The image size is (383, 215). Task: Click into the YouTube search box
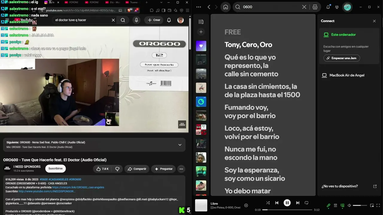click(x=81, y=20)
